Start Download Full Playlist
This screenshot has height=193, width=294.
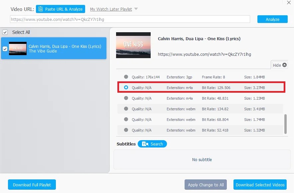(x=32, y=184)
